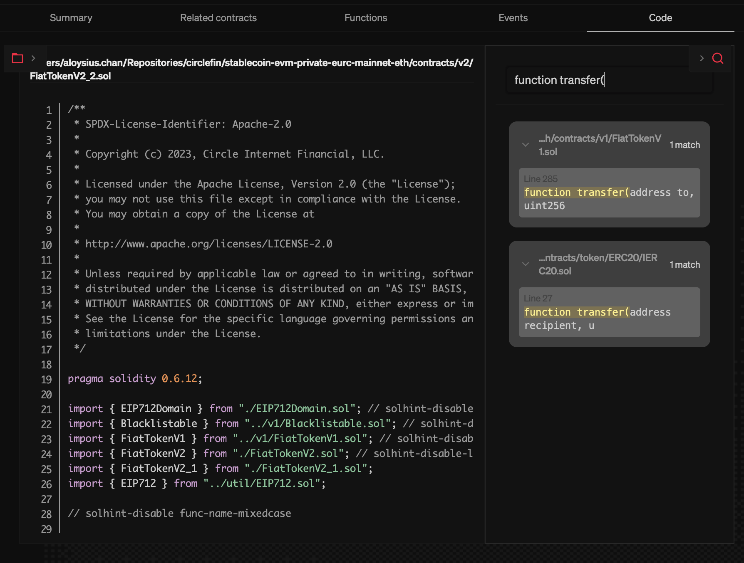
Task: View the Events tab
Action: coord(513,17)
